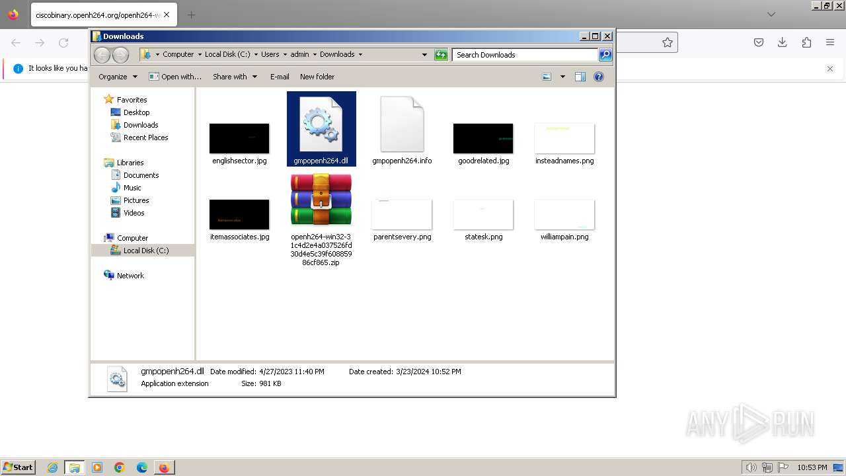This screenshot has width=846, height=476.
Task: Create a New folder
Action: 317,77
